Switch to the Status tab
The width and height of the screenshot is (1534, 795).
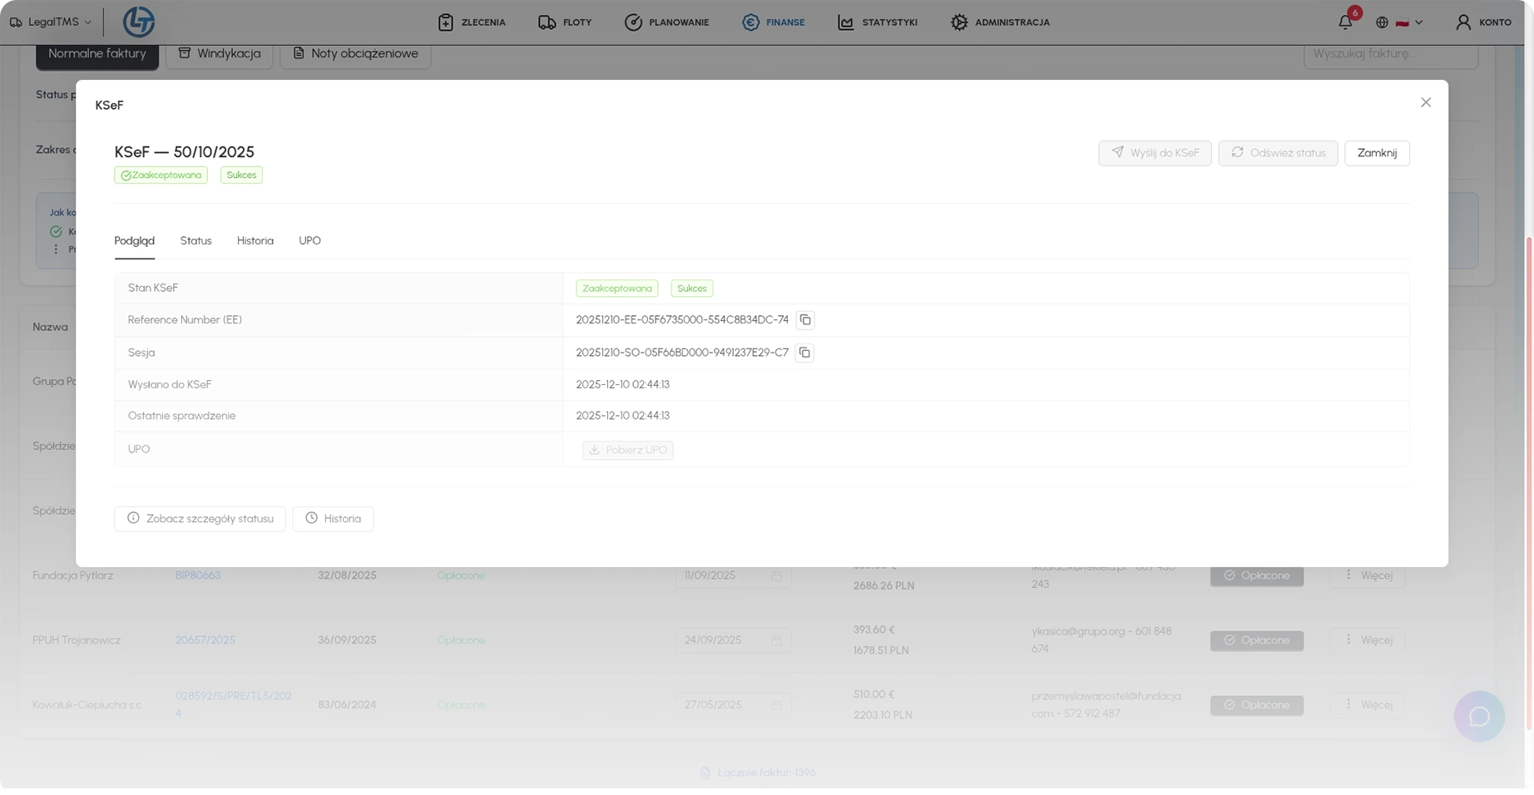coord(195,241)
